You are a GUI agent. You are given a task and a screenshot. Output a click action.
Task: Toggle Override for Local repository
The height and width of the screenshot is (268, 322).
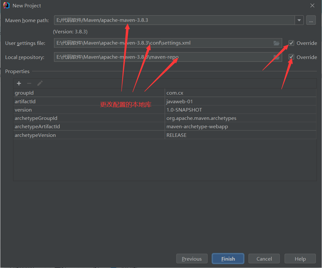tap(291, 57)
